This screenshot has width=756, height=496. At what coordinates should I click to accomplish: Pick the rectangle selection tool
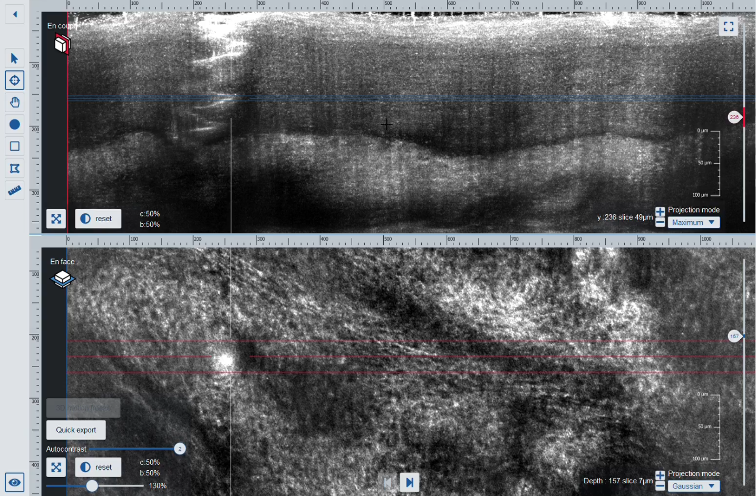[15, 146]
